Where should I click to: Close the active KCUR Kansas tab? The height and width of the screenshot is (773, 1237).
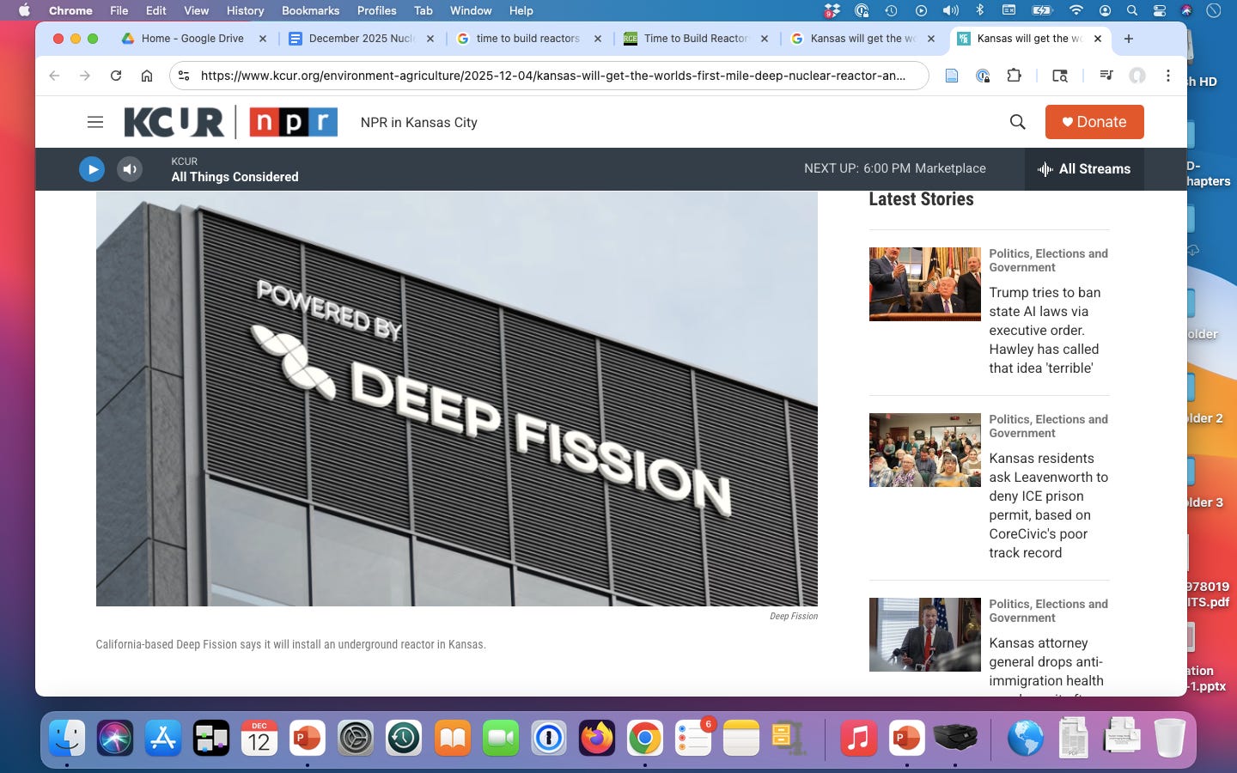(x=1098, y=39)
